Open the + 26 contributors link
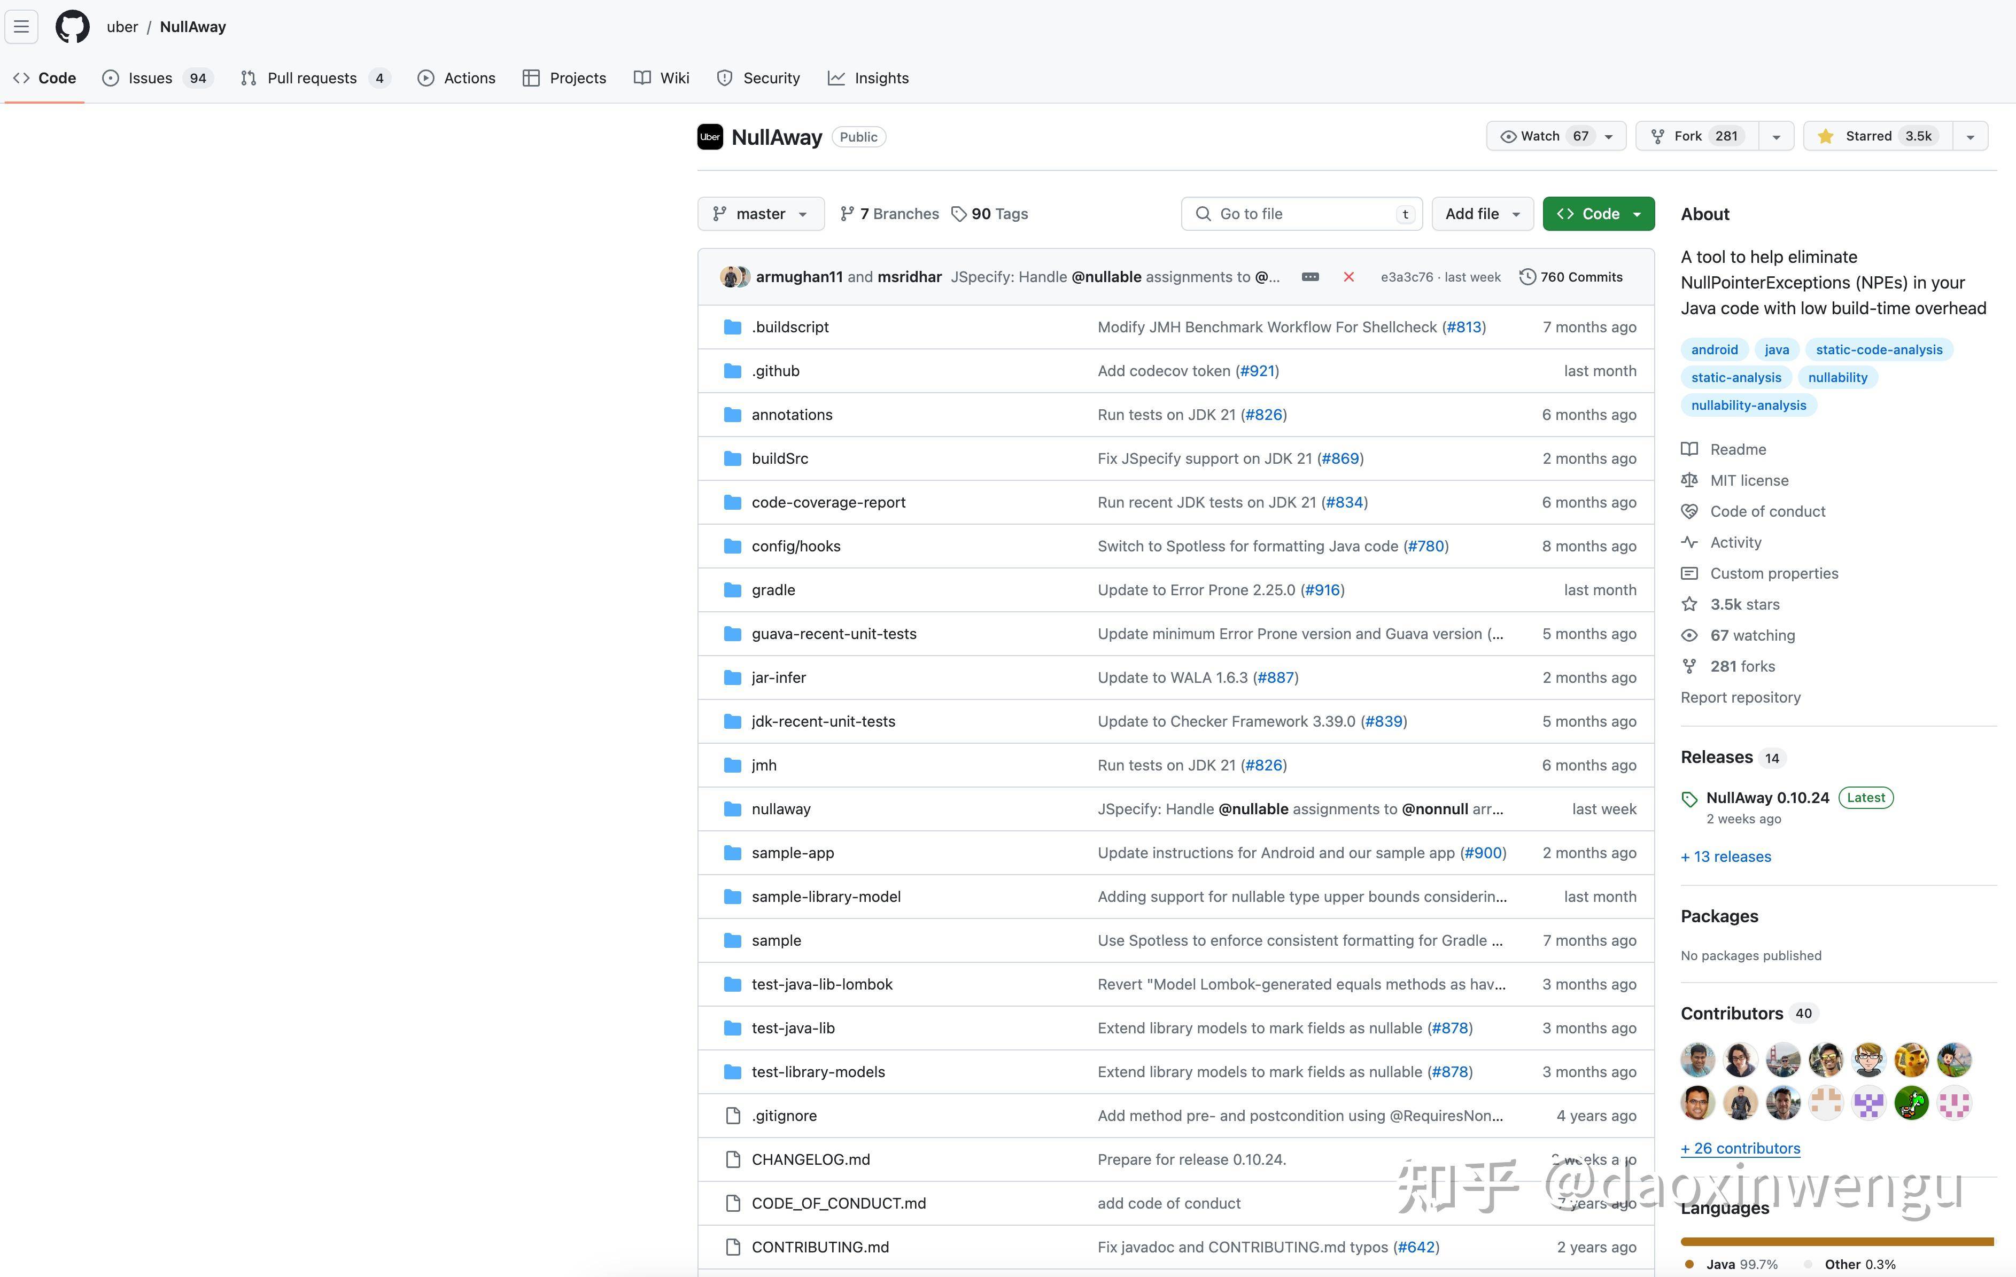This screenshot has width=2016, height=1277. click(1741, 1149)
